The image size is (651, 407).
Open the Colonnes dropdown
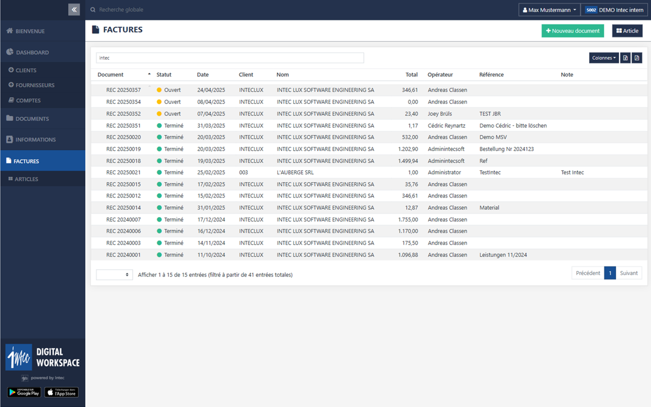click(604, 58)
